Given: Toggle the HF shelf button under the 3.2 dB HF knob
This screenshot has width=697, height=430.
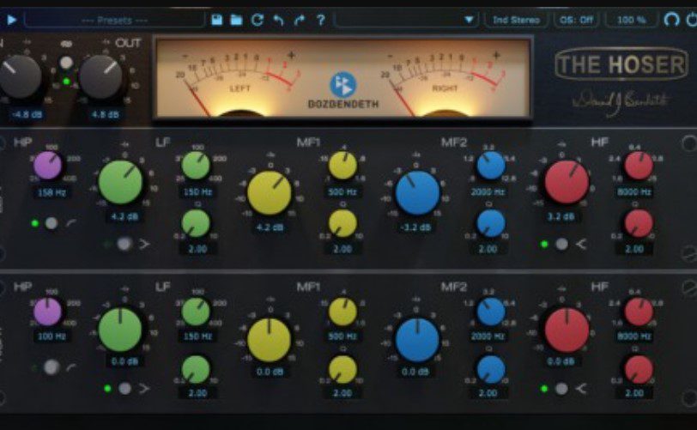Looking at the screenshot, I should click(x=562, y=244).
